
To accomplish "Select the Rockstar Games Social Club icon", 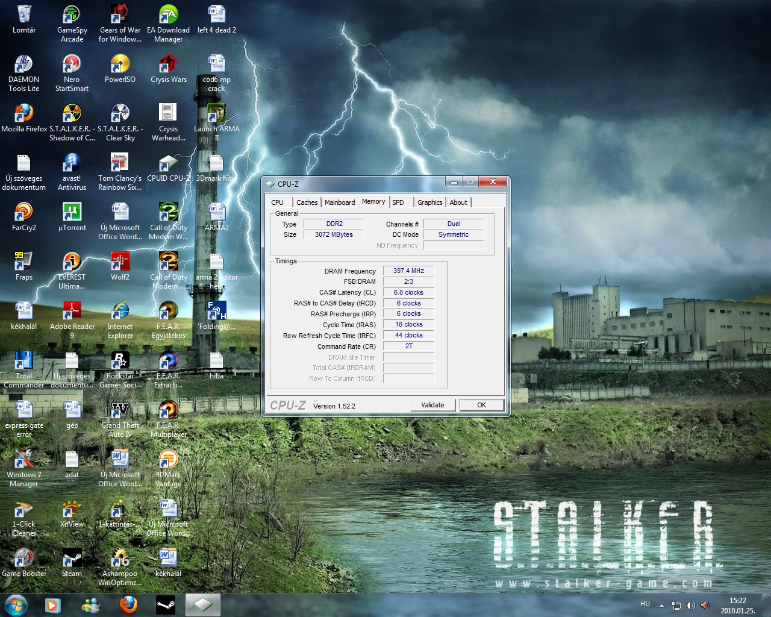I will click(x=120, y=369).
